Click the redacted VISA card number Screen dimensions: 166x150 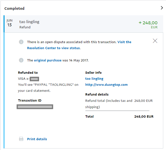coord(34,79)
